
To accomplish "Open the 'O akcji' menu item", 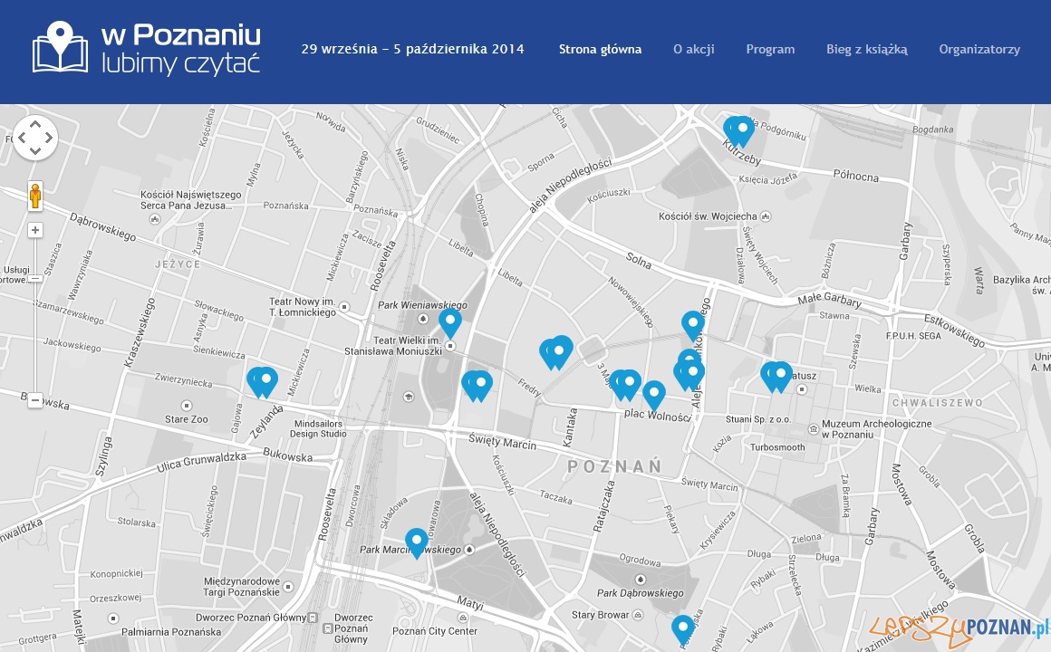I will point(693,50).
